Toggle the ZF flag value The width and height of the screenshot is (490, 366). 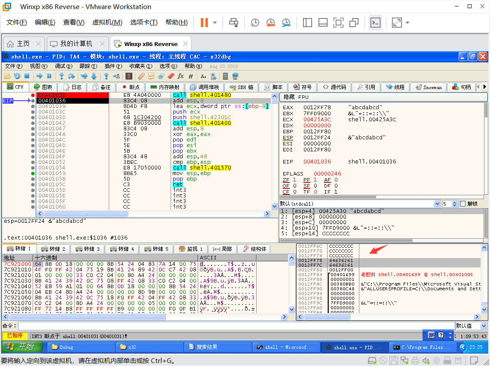click(294, 180)
